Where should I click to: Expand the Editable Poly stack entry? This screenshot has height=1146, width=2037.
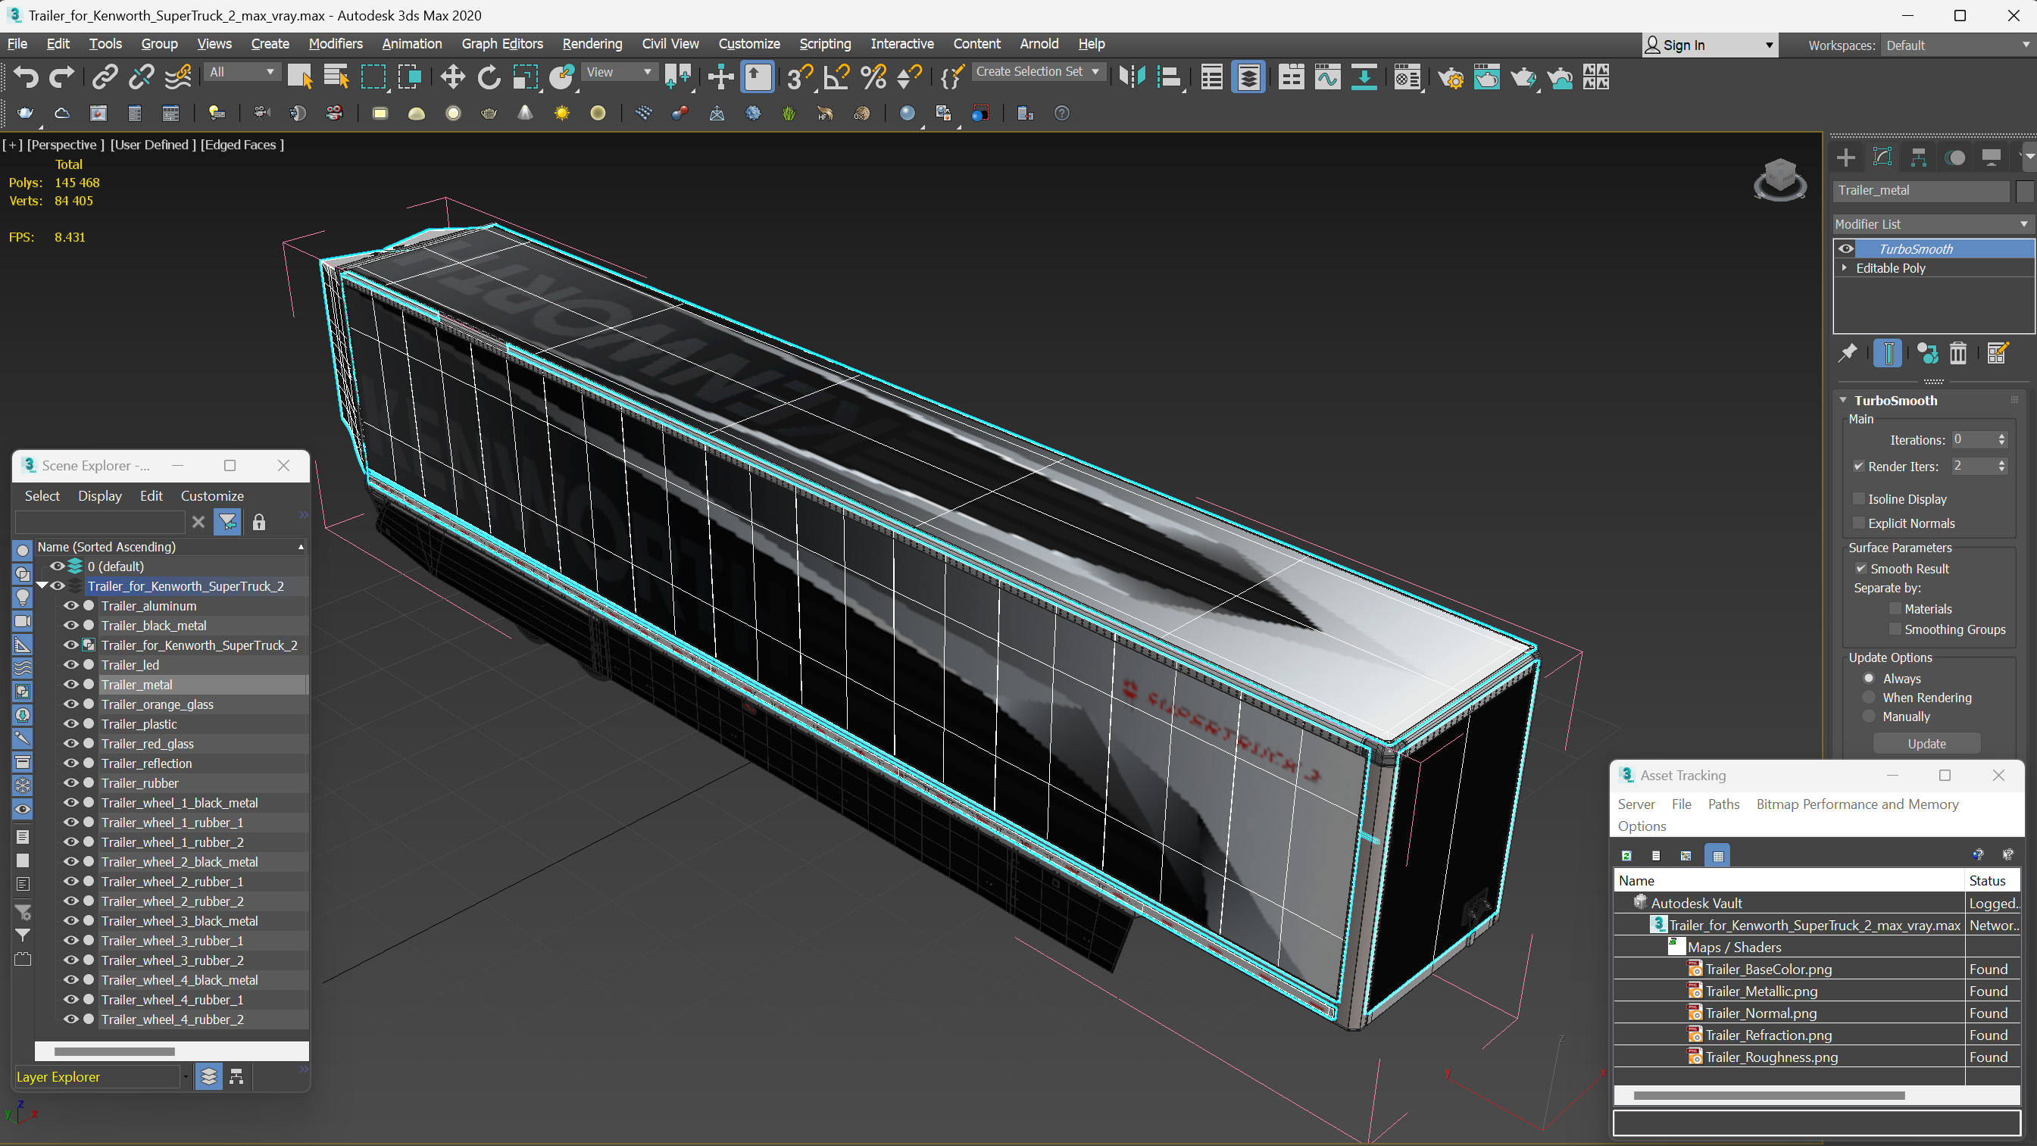point(1845,267)
